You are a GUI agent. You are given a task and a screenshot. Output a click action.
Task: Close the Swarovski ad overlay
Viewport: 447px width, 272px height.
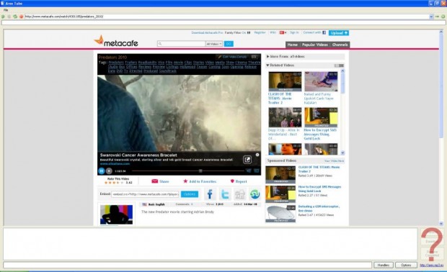(x=257, y=155)
